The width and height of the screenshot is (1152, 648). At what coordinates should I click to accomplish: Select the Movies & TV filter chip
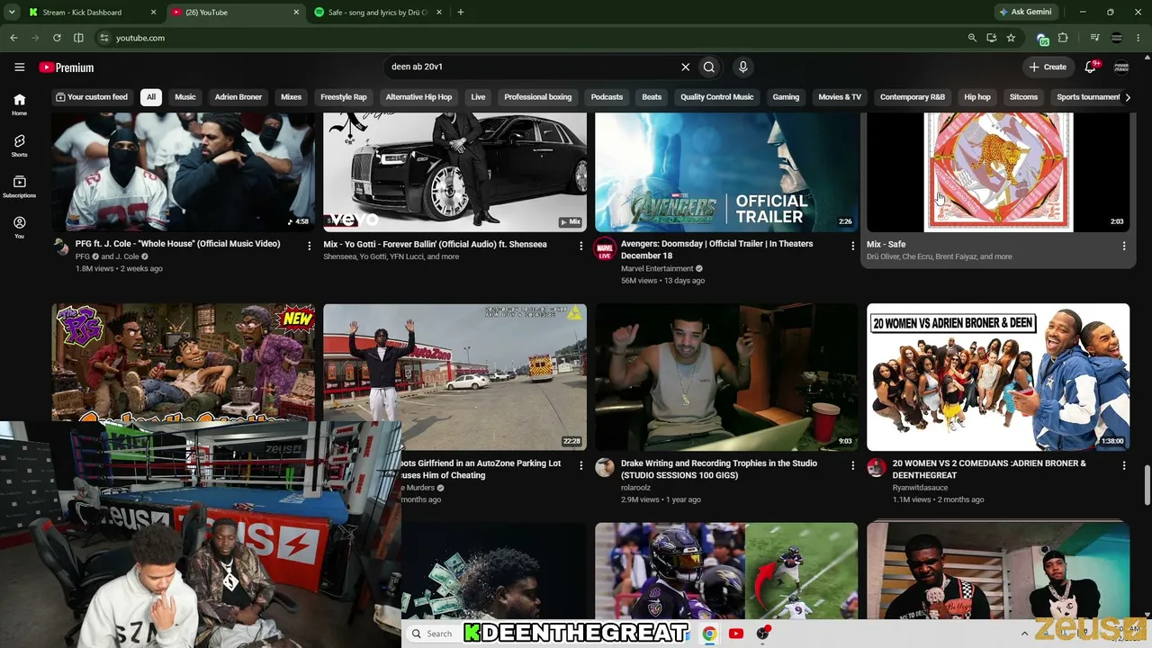pos(840,97)
